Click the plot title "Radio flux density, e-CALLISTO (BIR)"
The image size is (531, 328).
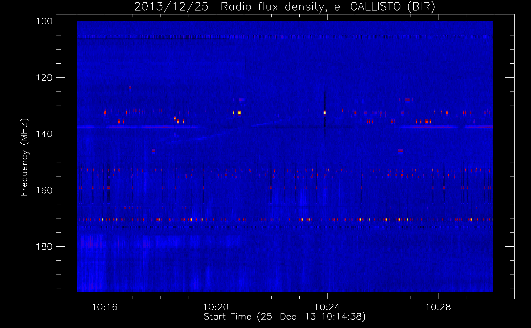(328, 7)
